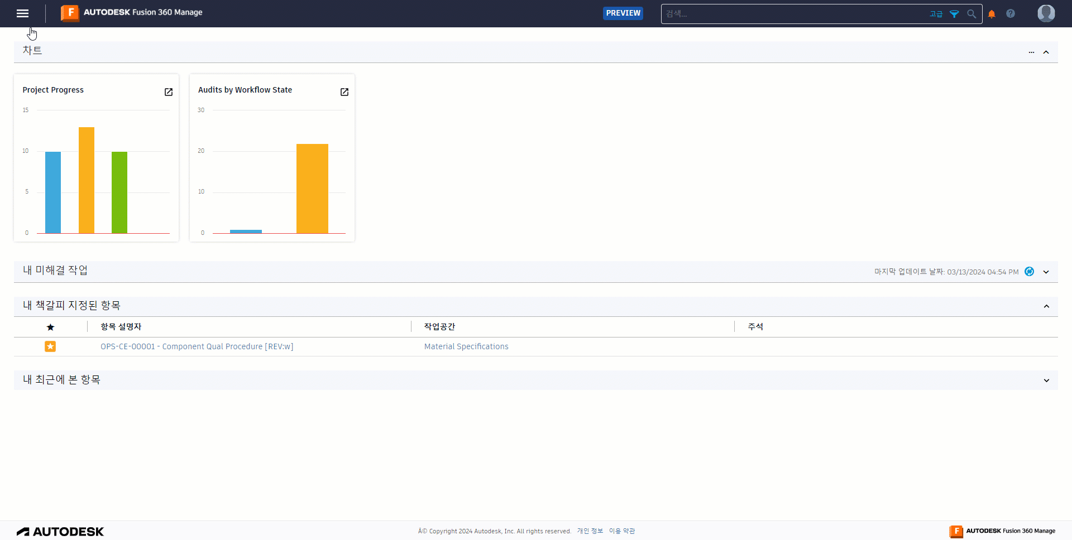The width and height of the screenshot is (1072, 540).
Task: Click the 주석 column header
Action: coord(755,327)
